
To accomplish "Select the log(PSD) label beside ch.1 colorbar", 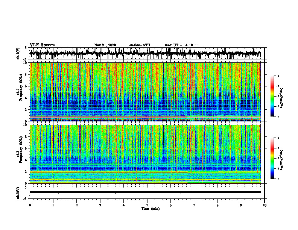I will point(282,98).
